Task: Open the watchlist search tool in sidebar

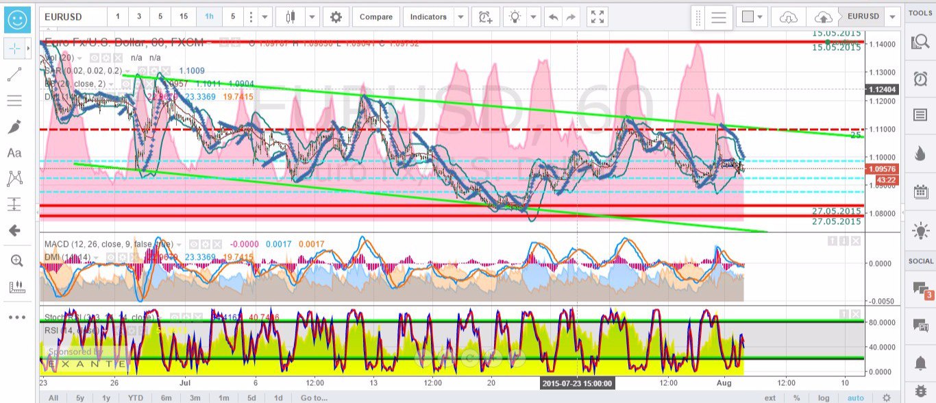Action: point(920,42)
